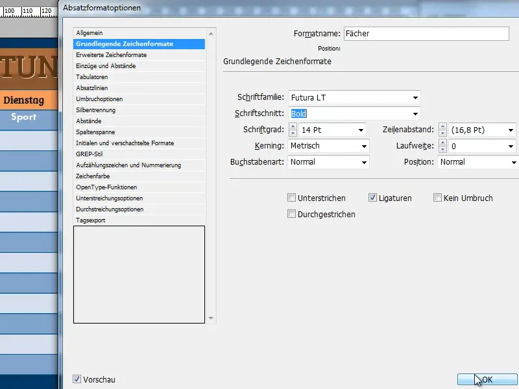
Task: Click category list scroll-up arrow
Action: 211,34
